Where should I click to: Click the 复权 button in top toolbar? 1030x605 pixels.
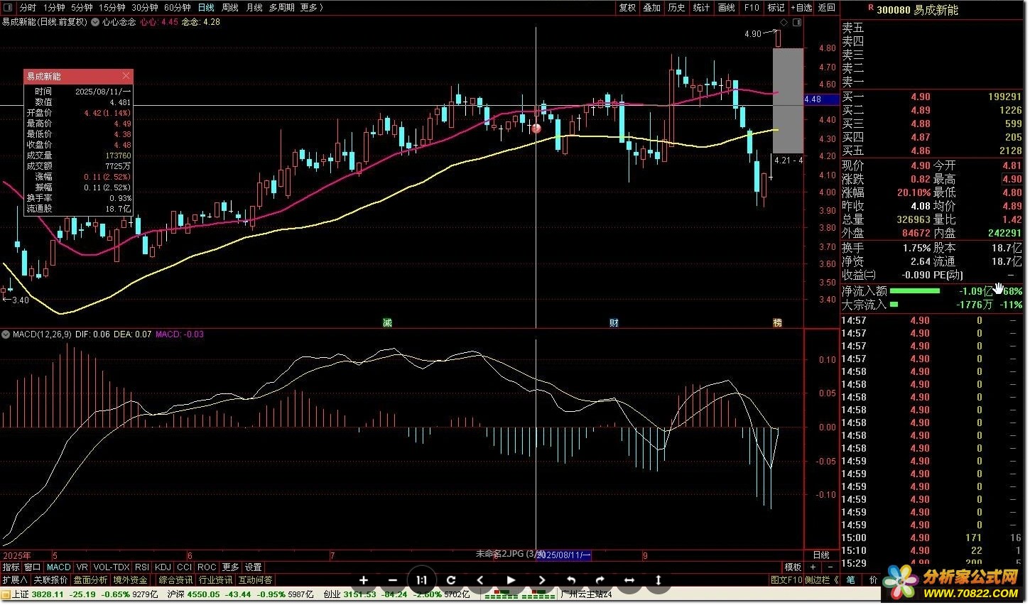coord(627,8)
